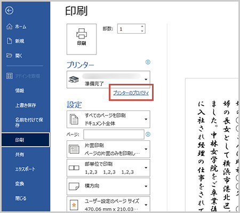Viewport: 240px width, 213px height.
Task: Select 変換 (Convert) in the sidebar
Action: point(20,184)
